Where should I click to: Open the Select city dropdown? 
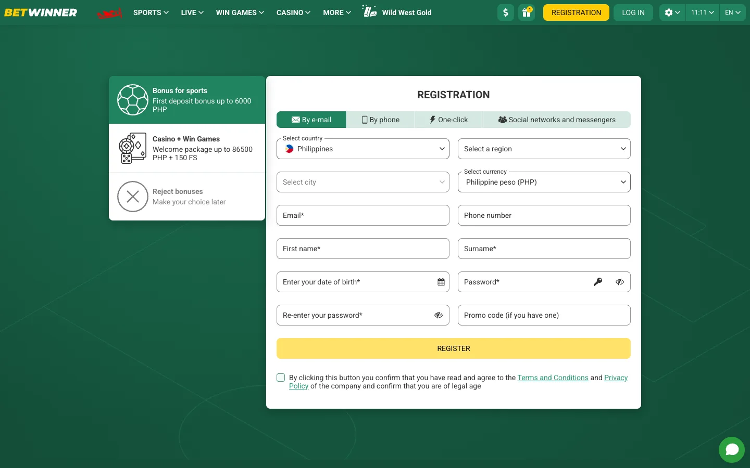(x=363, y=182)
